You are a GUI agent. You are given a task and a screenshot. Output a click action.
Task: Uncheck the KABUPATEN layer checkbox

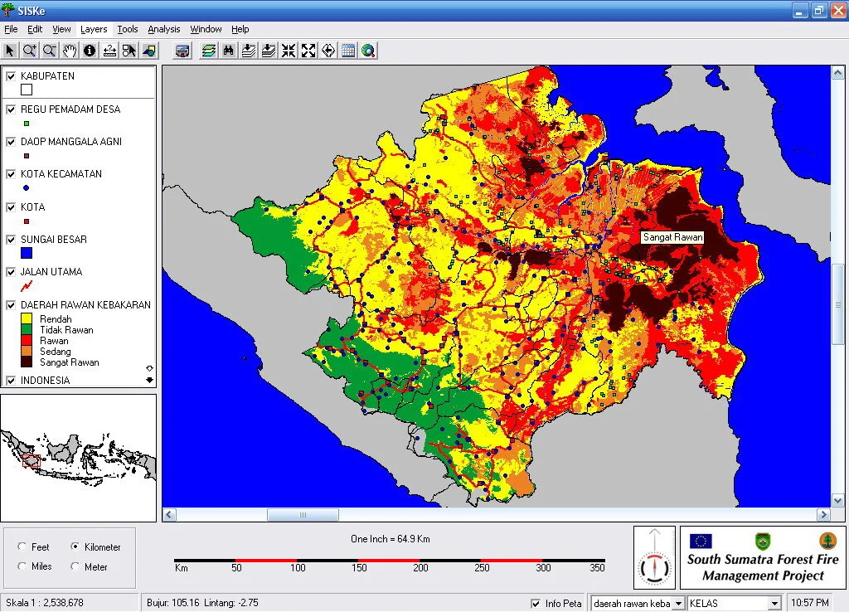click(12, 76)
